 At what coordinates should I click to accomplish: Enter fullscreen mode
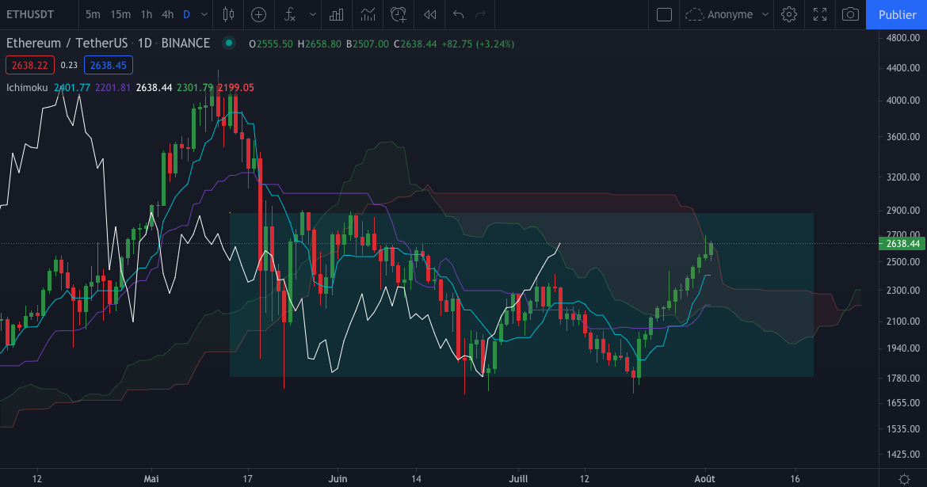(x=820, y=14)
